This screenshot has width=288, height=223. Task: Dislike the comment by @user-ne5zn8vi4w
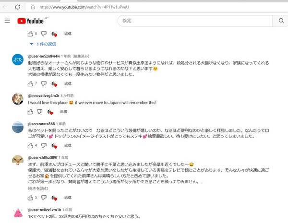coord(44,83)
